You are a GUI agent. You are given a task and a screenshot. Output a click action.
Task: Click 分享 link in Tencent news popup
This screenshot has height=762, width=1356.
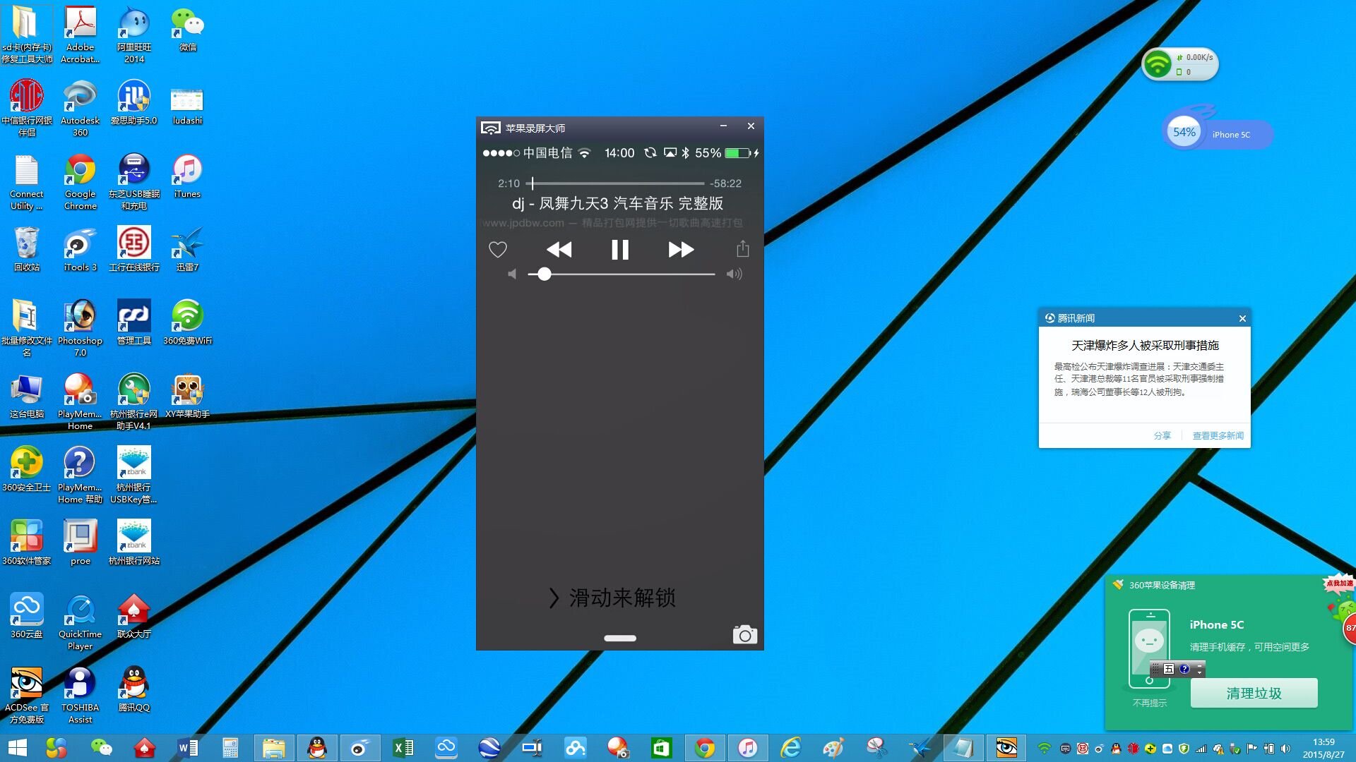pyautogui.click(x=1162, y=435)
